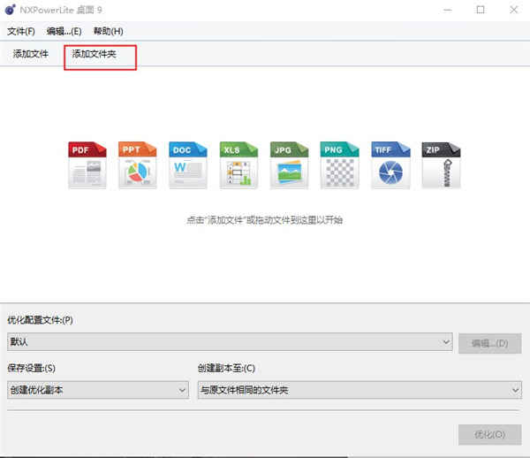The width and height of the screenshot is (530, 458).
Task: Click the XLS spreadsheet icon
Action: [x=238, y=164]
